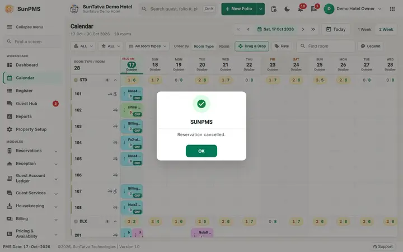Image resolution: width=403 pixels, height=252 pixels.
Task: Open the first ALL building filter dropdown
Action: pyautogui.click(x=83, y=46)
